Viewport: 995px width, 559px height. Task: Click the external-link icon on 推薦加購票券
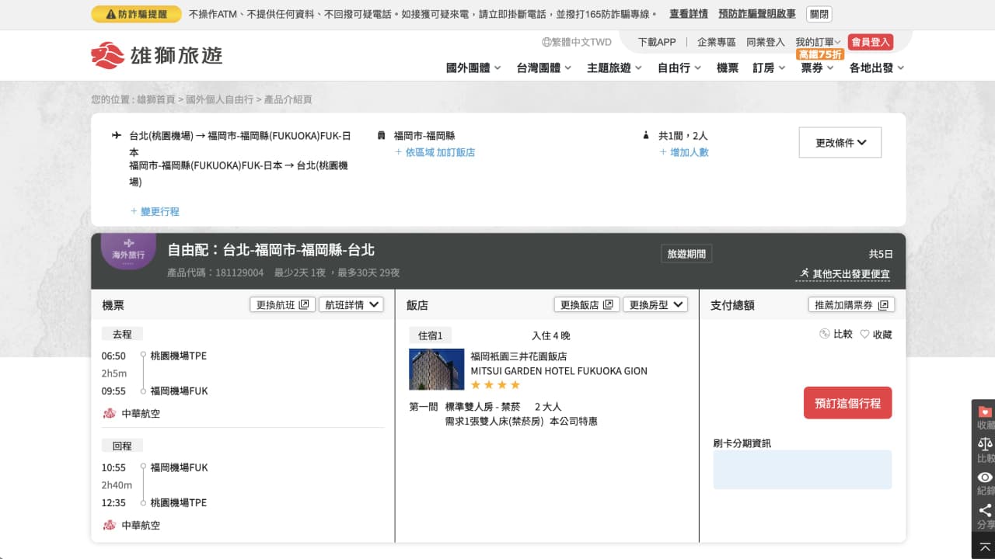883,304
